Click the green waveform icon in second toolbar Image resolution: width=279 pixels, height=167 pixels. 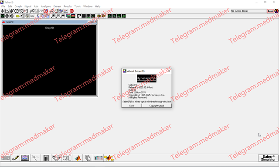pyautogui.click(x=3, y=16)
